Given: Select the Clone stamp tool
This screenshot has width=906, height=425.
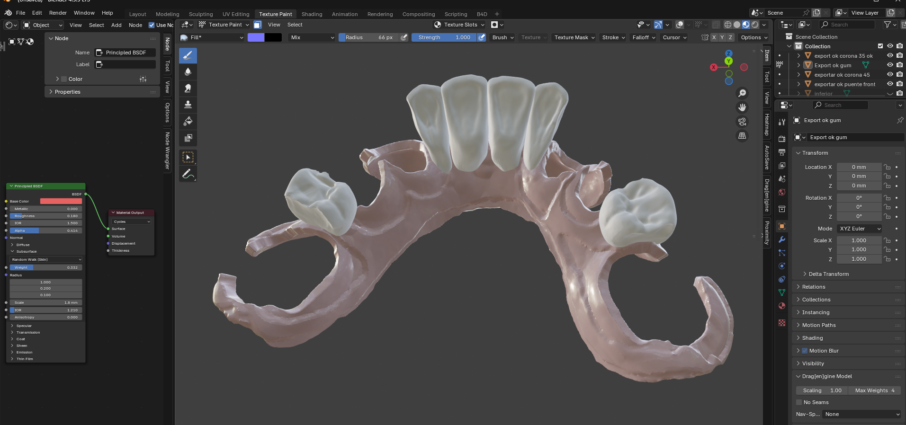Looking at the screenshot, I should click(188, 105).
